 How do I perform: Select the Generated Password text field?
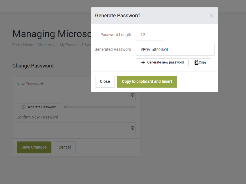(x=175, y=50)
